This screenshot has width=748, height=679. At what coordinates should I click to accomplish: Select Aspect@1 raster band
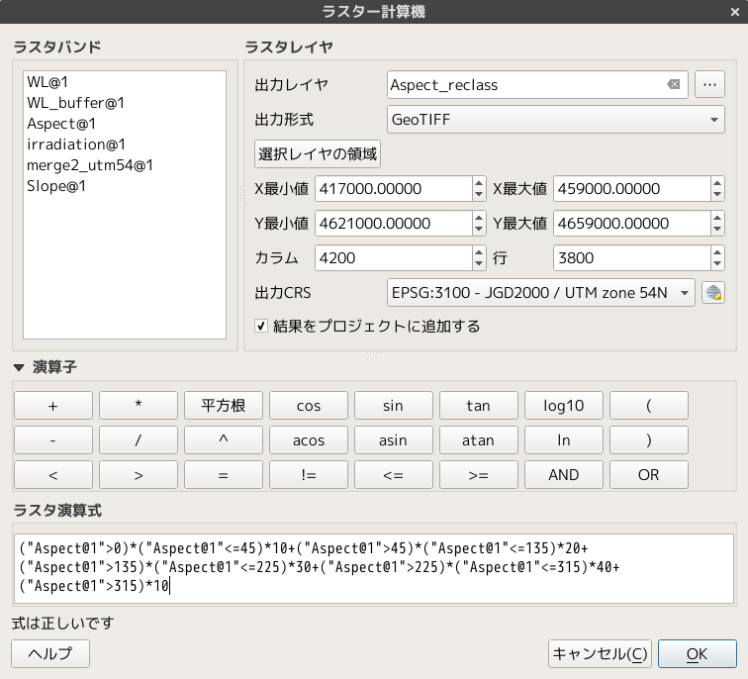click(x=61, y=124)
